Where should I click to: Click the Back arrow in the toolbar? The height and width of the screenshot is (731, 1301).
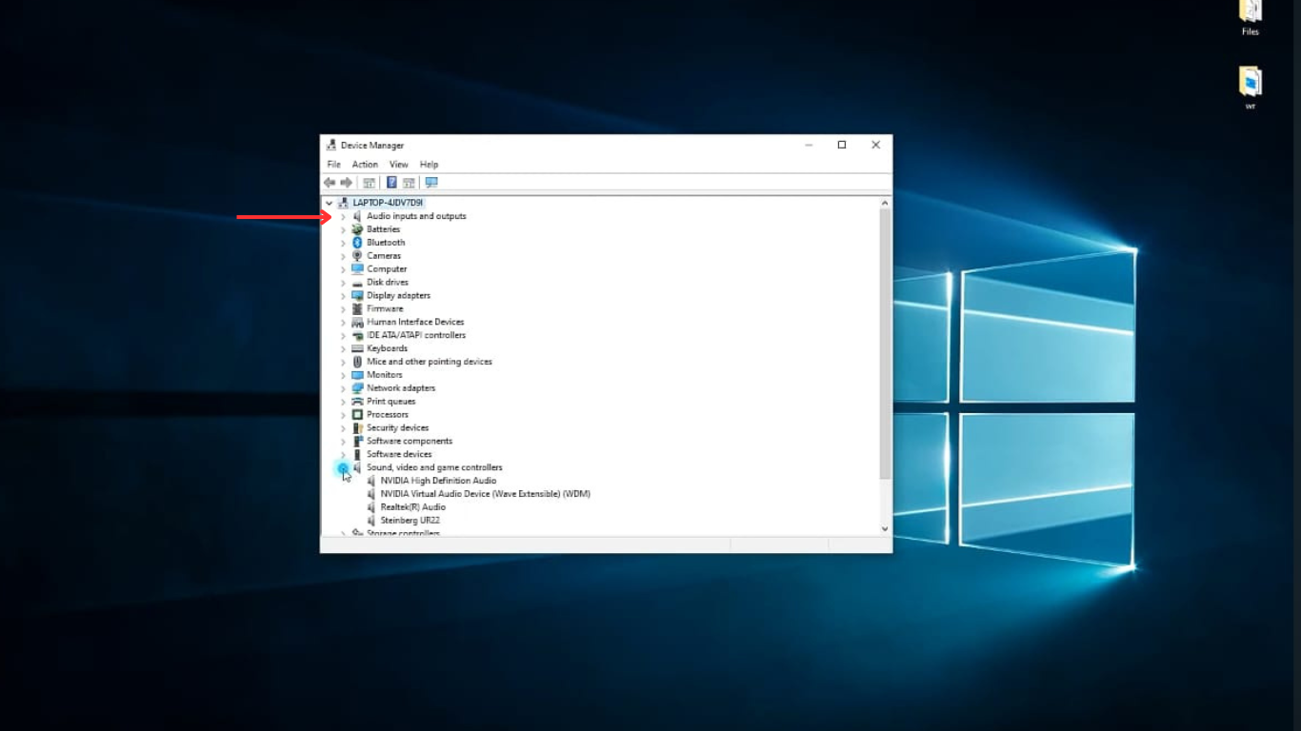tap(330, 183)
